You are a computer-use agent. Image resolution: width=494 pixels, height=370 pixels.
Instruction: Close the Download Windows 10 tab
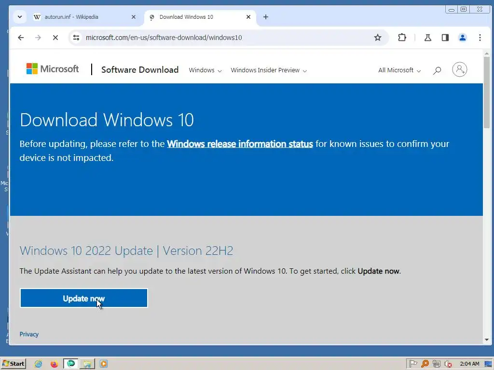point(248,17)
